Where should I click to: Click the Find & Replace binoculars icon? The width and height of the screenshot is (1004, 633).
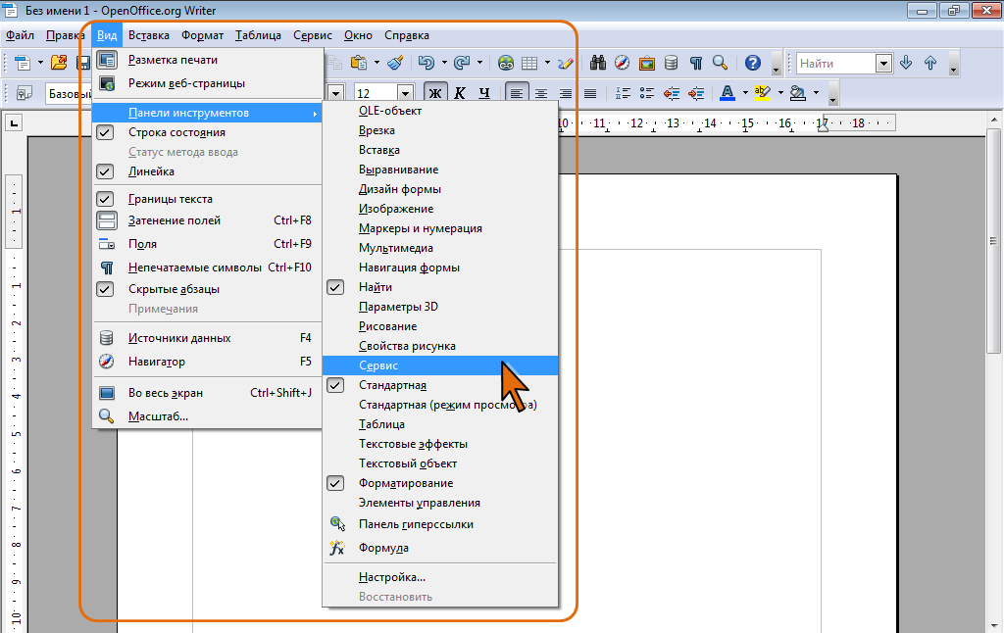pyautogui.click(x=598, y=63)
